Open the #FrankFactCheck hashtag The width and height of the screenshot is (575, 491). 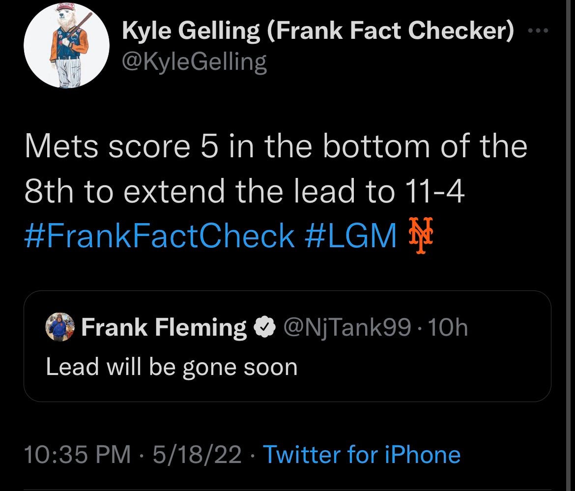(159, 236)
